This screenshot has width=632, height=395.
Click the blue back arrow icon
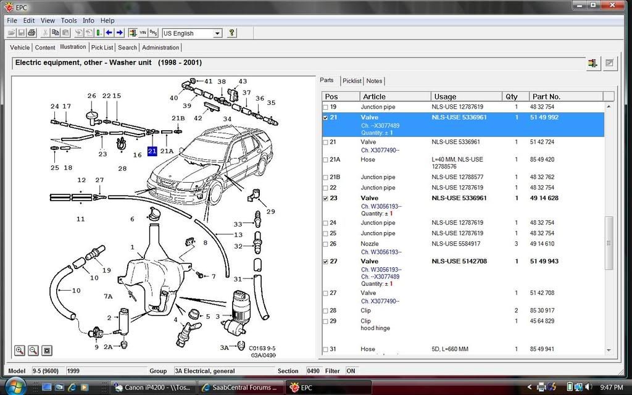click(109, 33)
